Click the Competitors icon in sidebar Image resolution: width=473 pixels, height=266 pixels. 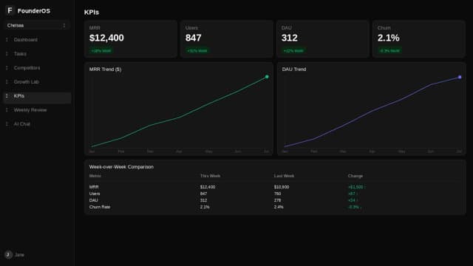coord(7,68)
